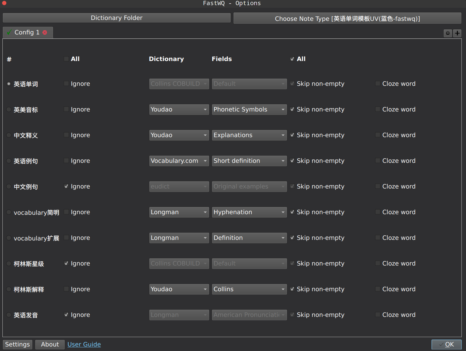
Task: Enable Cloze word for the 英美音标 row
Action: point(378,109)
